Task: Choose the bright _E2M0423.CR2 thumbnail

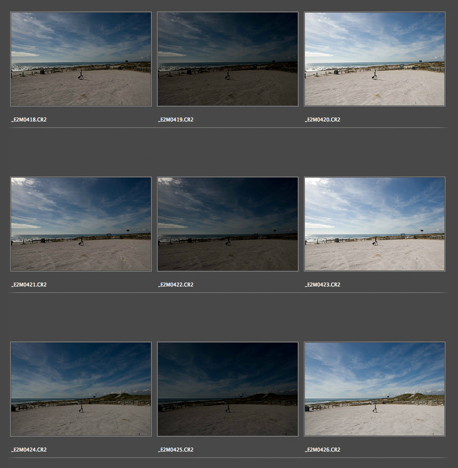Action: [374, 224]
